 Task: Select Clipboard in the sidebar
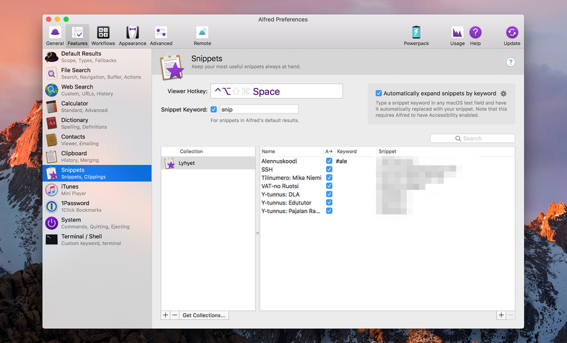click(97, 156)
